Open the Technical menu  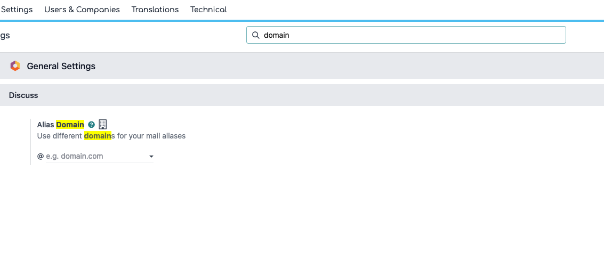208,10
